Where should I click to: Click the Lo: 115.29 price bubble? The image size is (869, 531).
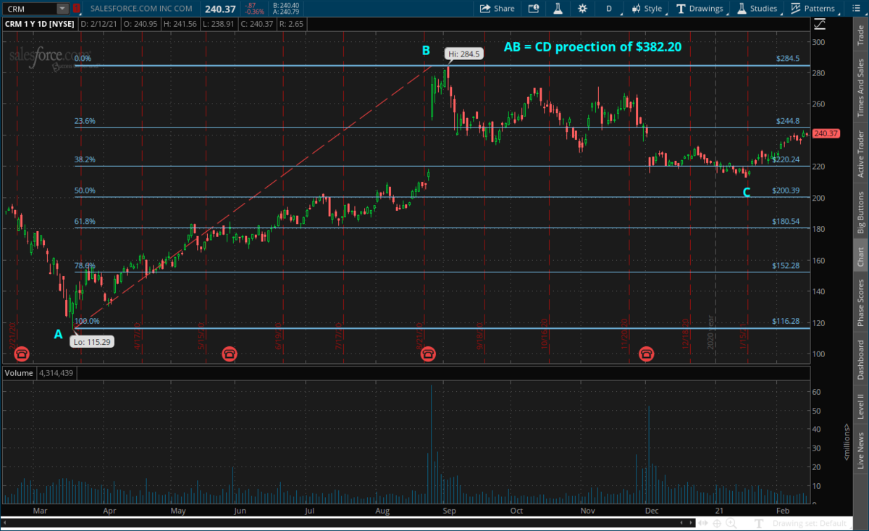click(x=92, y=340)
